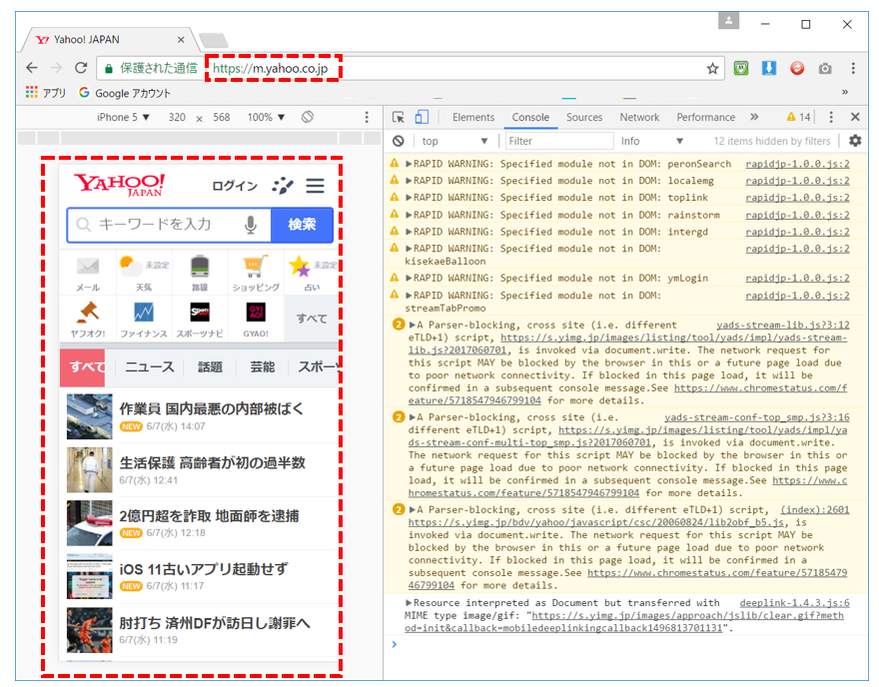Switch to the Console tab
Viewport: 879px width, 687px height.
tap(530, 117)
